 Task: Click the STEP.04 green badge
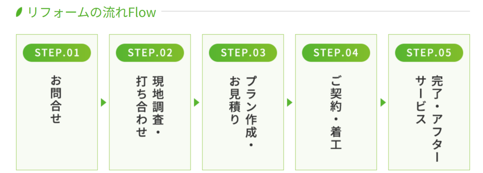point(336,53)
